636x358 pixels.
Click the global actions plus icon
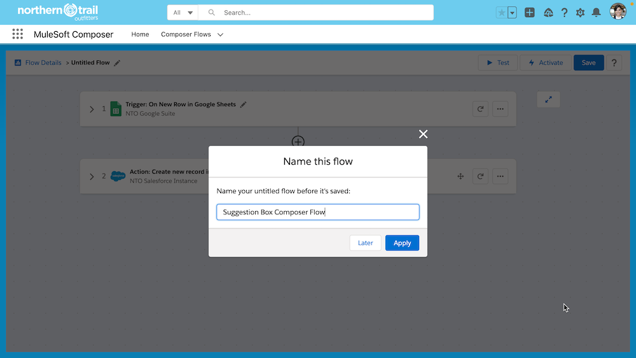[x=529, y=13]
